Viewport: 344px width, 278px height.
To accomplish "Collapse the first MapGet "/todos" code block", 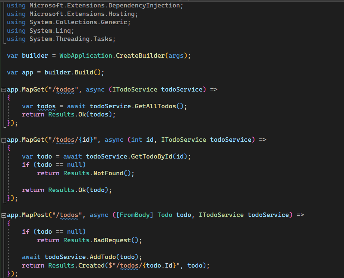I will click(x=3, y=90).
